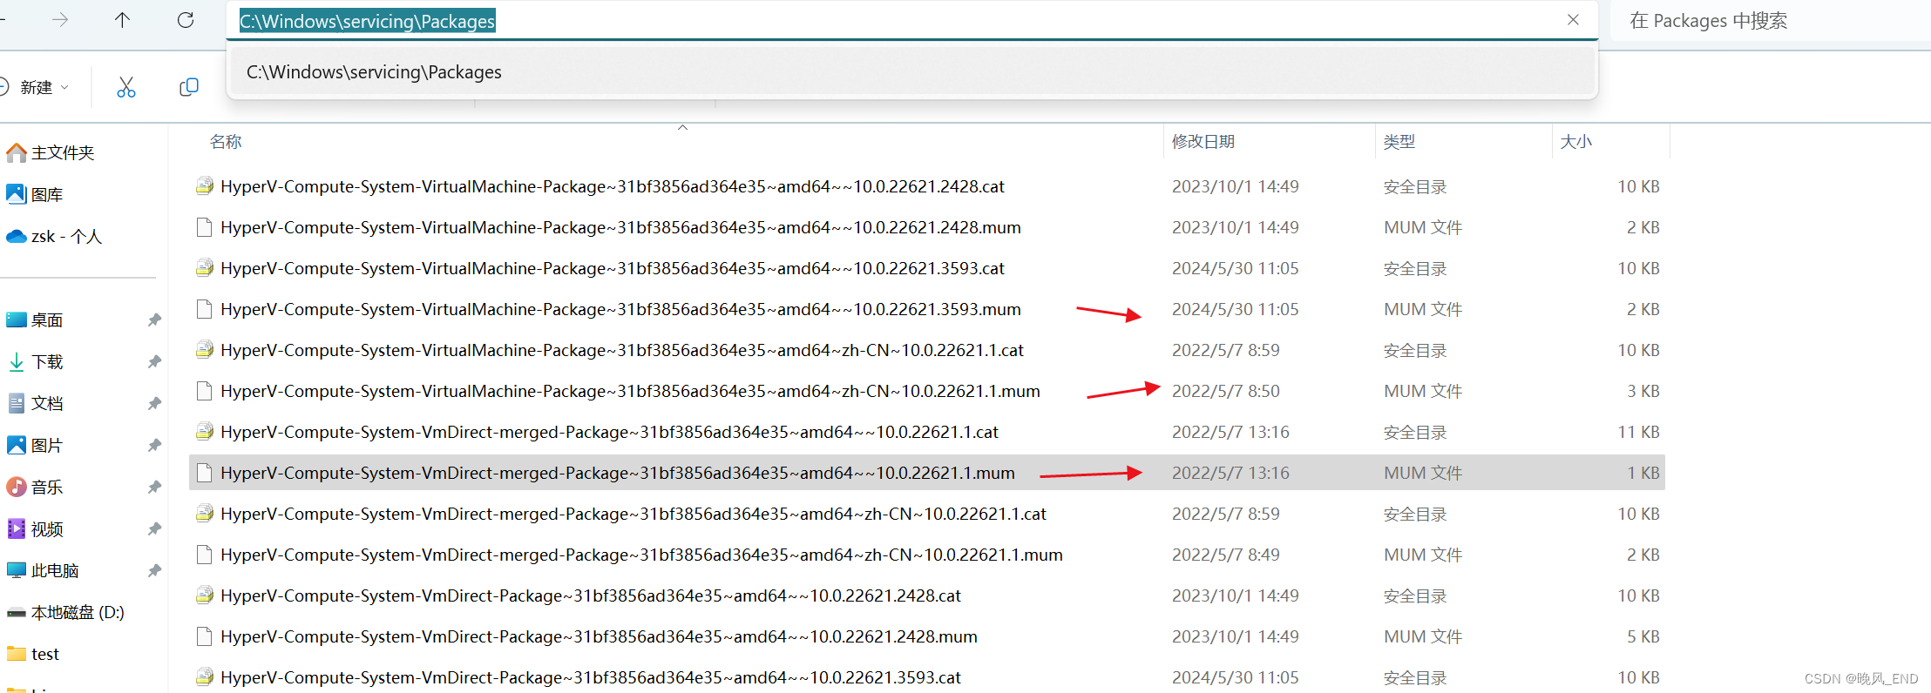Click the Copy icon in toolbar
The image size is (1931, 693).
click(189, 87)
